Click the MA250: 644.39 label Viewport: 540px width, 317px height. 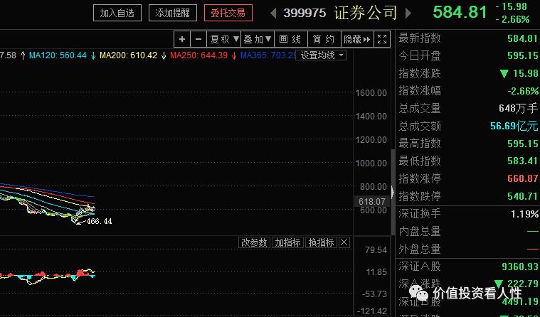coord(198,55)
